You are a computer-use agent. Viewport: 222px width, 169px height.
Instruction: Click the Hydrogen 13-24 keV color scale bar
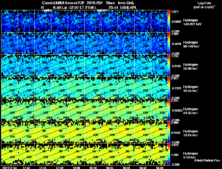tap(169, 132)
